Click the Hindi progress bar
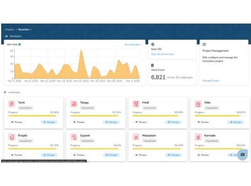 158,116
